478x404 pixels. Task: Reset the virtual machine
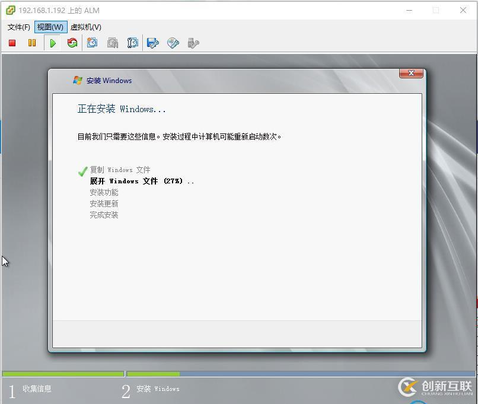[72, 43]
